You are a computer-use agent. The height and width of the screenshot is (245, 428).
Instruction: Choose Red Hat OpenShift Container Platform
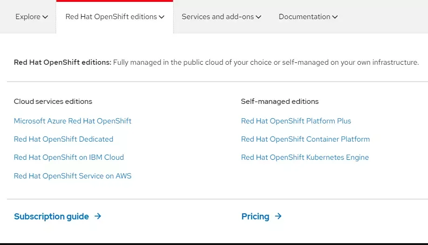[305, 139]
